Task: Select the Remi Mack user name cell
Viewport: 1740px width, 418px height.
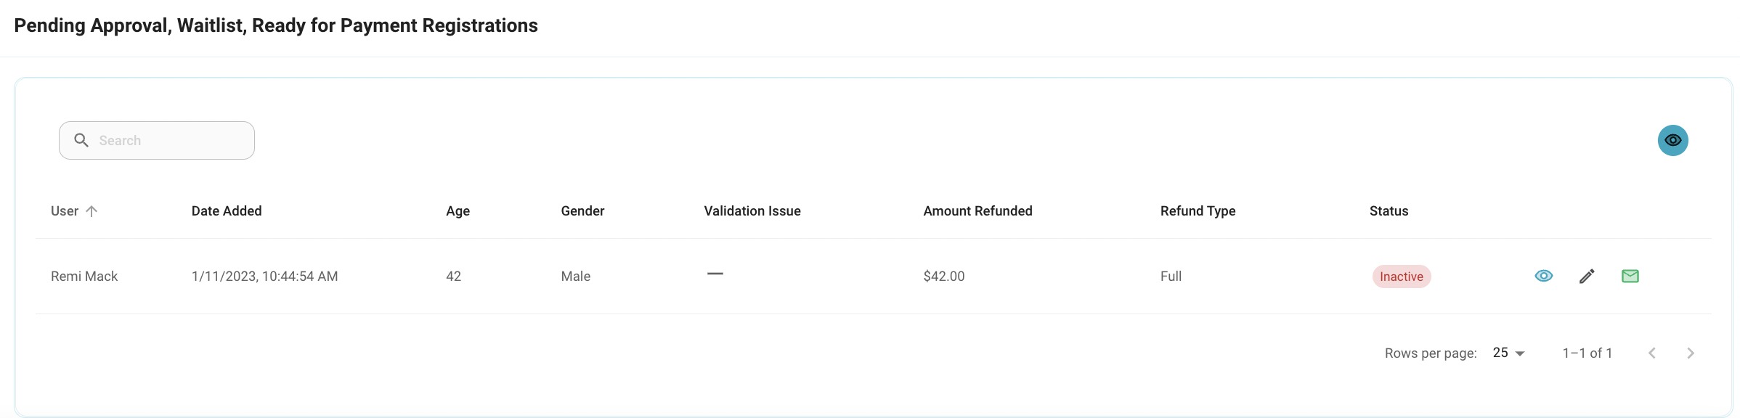Action: point(84,276)
